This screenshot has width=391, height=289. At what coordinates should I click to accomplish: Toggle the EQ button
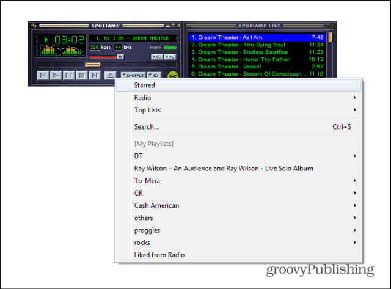[157, 57]
